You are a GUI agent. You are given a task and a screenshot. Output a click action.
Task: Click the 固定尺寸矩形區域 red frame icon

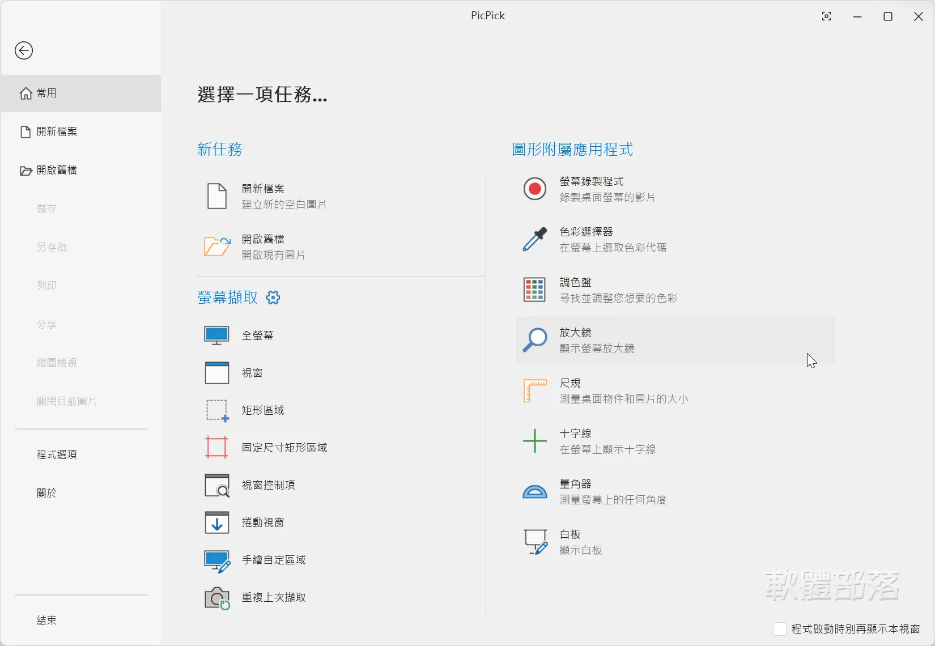click(x=217, y=448)
